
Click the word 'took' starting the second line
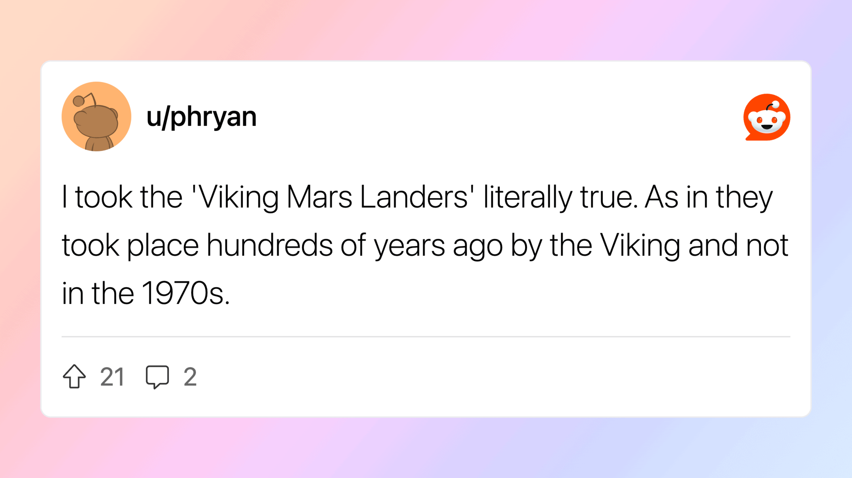click(90, 245)
